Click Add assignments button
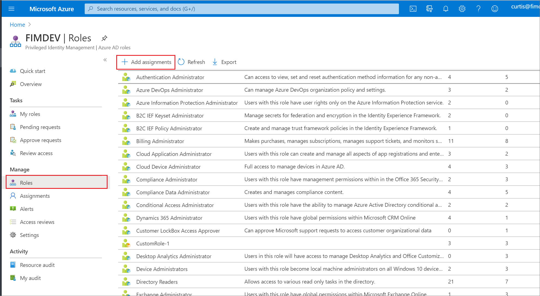This screenshot has width=540, height=296. [146, 62]
